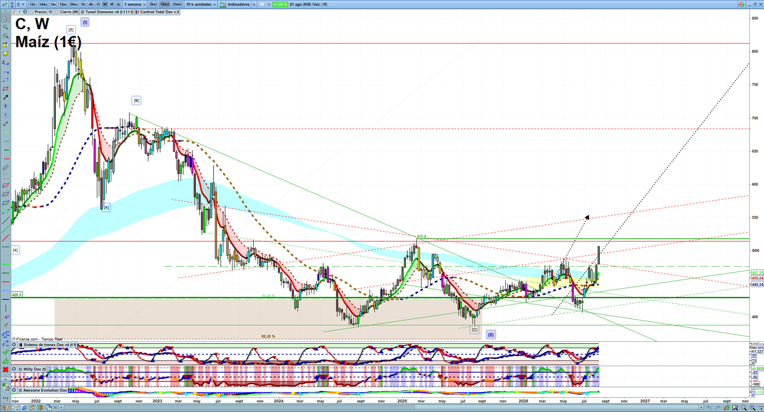Click the red X cross icon

pos(6,369)
